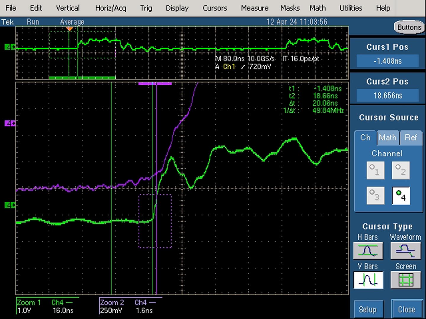Click the Curs1 Pos value field
Screen dimensions: 426x319
[x=388, y=61]
